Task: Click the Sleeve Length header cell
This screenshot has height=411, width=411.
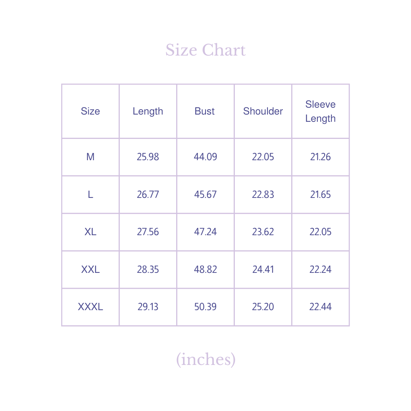Action: (320, 111)
